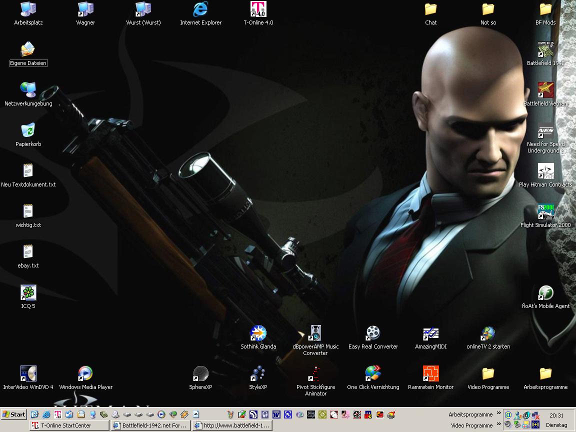The height and width of the screenshot is (432, 576).
Task: Switch to Battlefield-1942.net For... taskbar window
Action: click(x=150, y=425)
